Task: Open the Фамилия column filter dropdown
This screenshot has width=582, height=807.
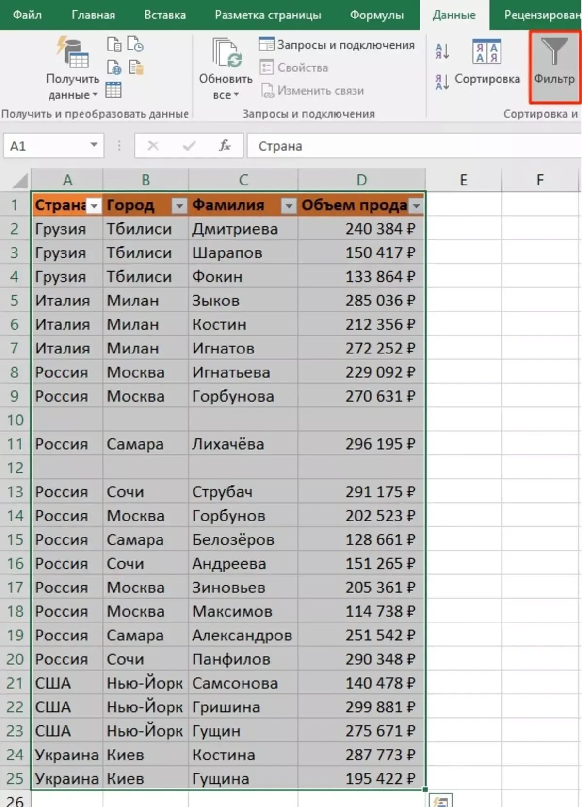Action: (289, 206)
